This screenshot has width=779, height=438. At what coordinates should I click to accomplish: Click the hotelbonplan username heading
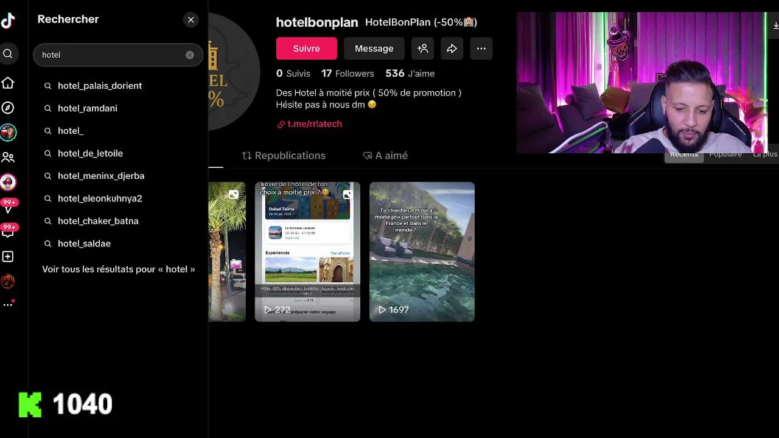[x=317, y=23]
